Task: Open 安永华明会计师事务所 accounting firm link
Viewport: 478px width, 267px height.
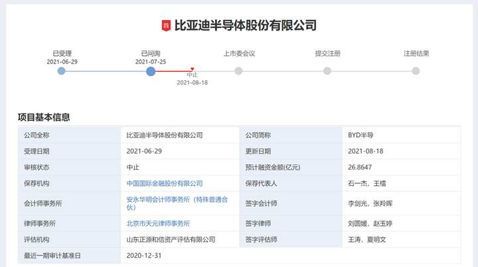Action: point(177,203)
